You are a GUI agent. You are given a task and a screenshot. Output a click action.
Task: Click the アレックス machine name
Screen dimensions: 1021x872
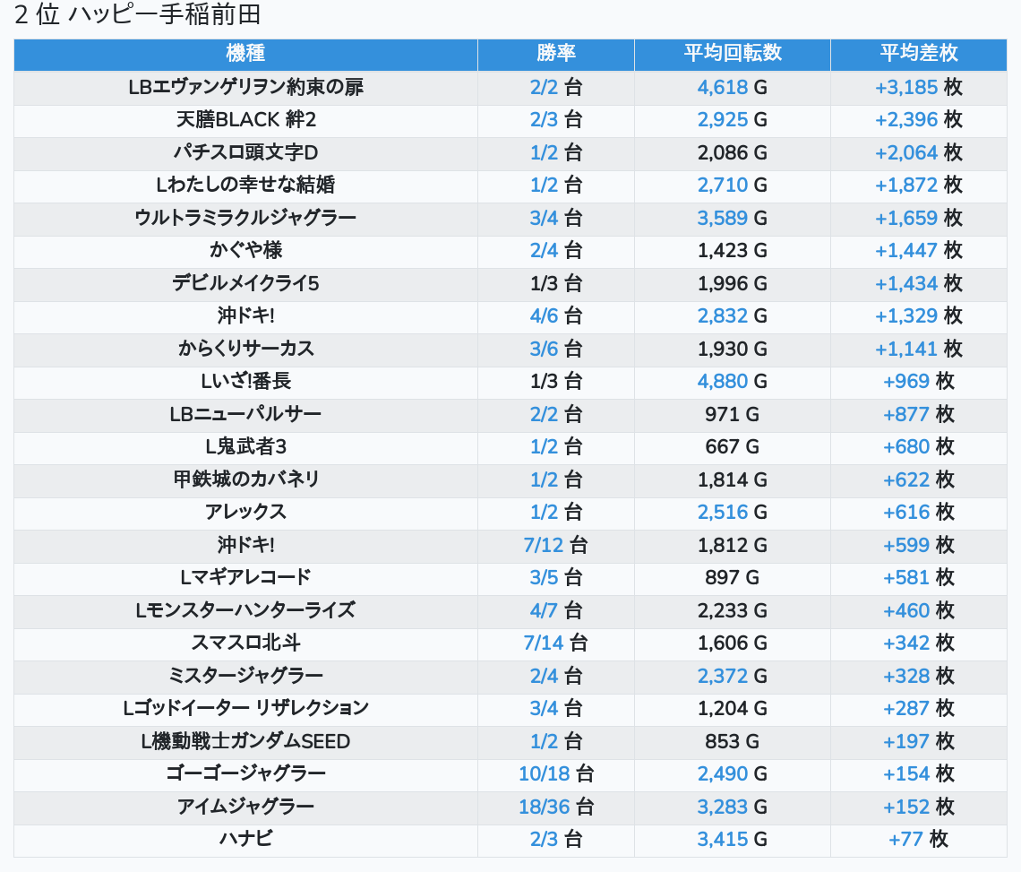click(x=245, y=513)
